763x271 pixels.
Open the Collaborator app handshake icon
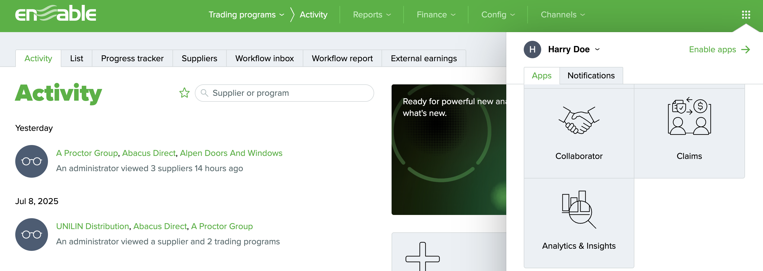pyautogui.click(x=579, y=121)
